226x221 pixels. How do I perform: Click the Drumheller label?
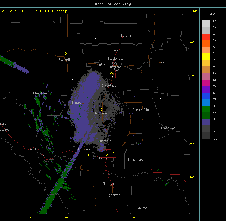point(167,128)
